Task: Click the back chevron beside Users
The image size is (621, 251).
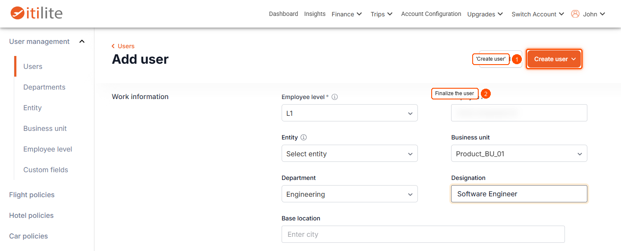Action: pyautogui.click(x=113, y=46)
